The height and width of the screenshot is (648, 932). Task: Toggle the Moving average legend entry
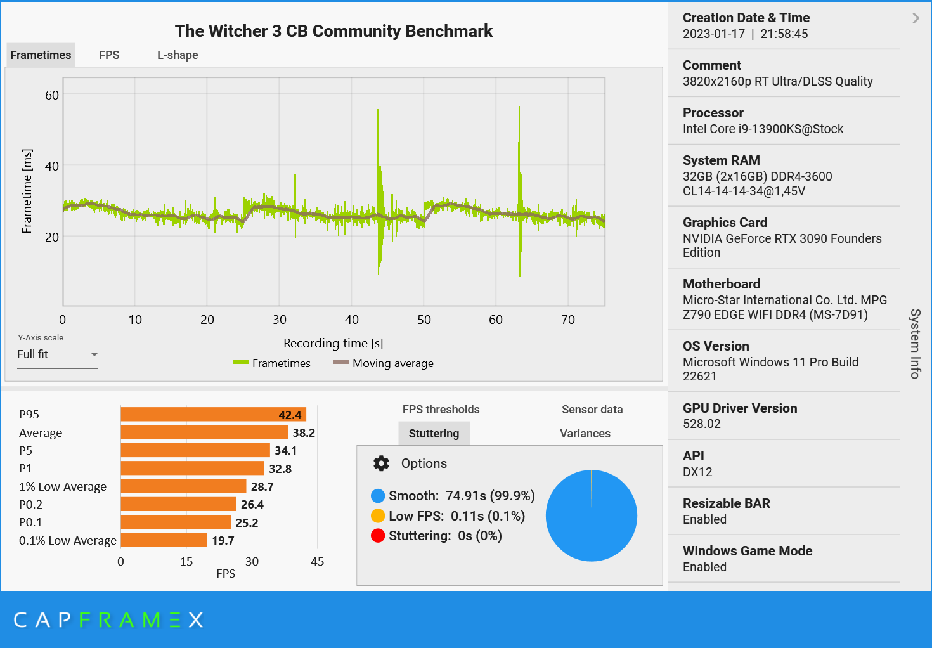(384, 363)
